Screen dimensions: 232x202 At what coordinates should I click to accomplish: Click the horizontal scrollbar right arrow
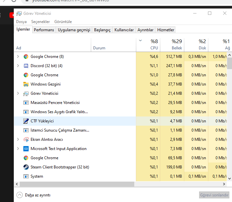click(x=224, y=184)
